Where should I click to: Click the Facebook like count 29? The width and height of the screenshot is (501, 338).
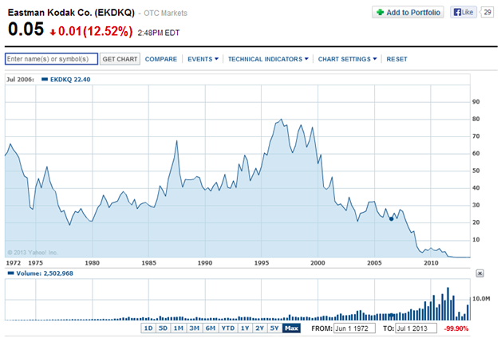coord(487,13)
